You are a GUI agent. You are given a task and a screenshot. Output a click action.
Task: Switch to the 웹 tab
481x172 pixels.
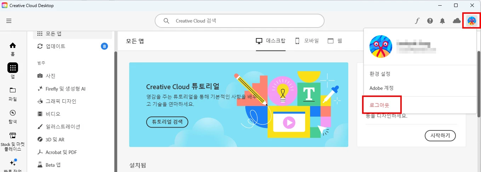pos(335,41)
